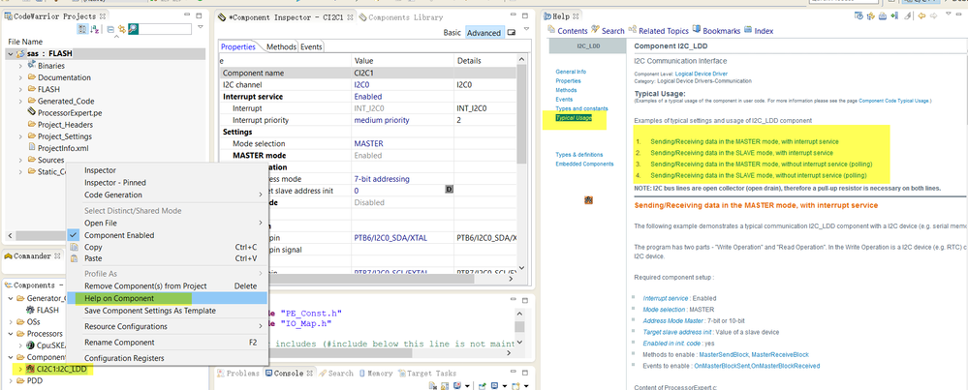The width and height of the screenshot is (968, 390).
Task: Open the Projects panel view menu arrow
Action: pos(201,28)
